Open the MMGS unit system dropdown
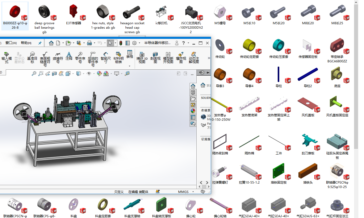This screenshot has height=218, width=364. (193, 192)
